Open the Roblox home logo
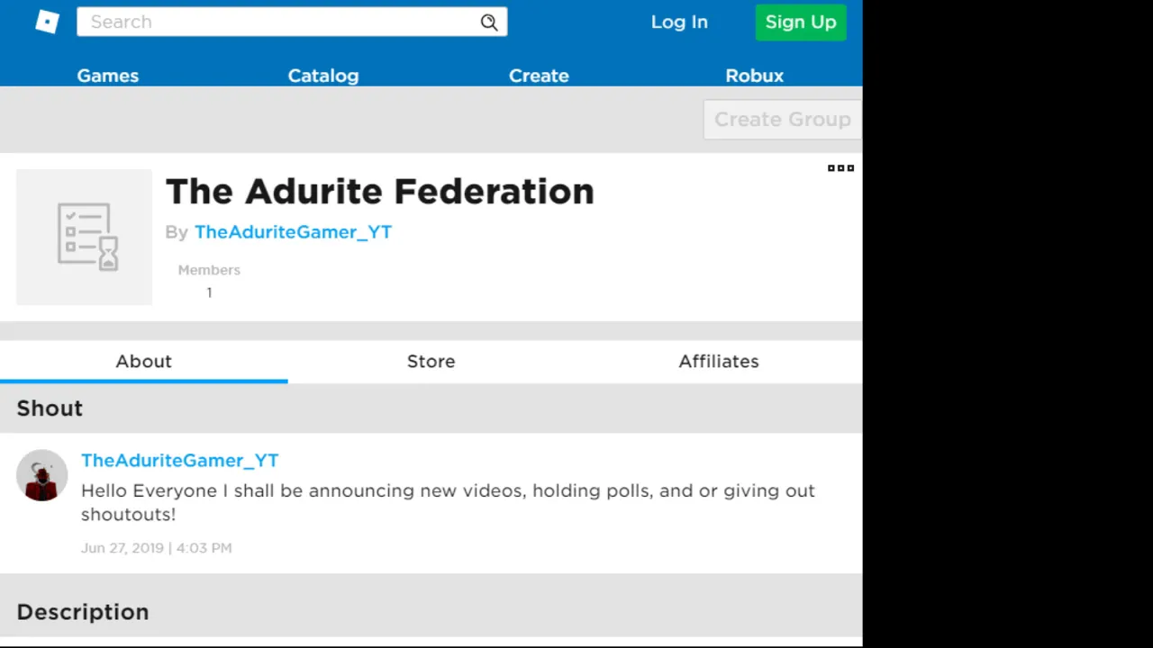Screen dimensions: 1153x648 click(47, 22)
